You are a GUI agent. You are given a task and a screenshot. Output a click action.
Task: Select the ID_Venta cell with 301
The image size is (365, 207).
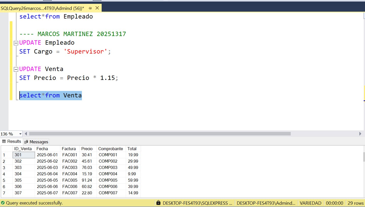24,155
